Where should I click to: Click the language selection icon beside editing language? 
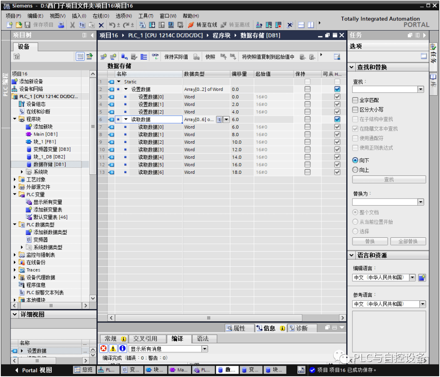tap(422, 278)
